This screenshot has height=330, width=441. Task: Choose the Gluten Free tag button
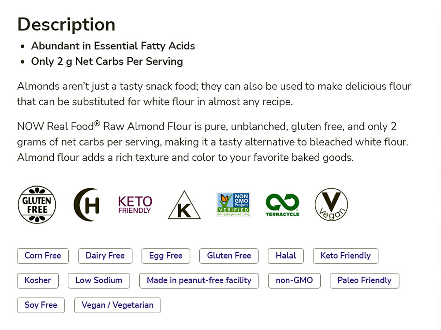[229, 256]
